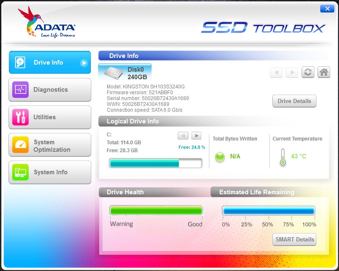339x271 pixels.
Task: Click the purple Diagnostics waveform icon
Action: point(20,90)
